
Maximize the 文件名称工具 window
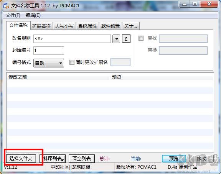[195, 4]
